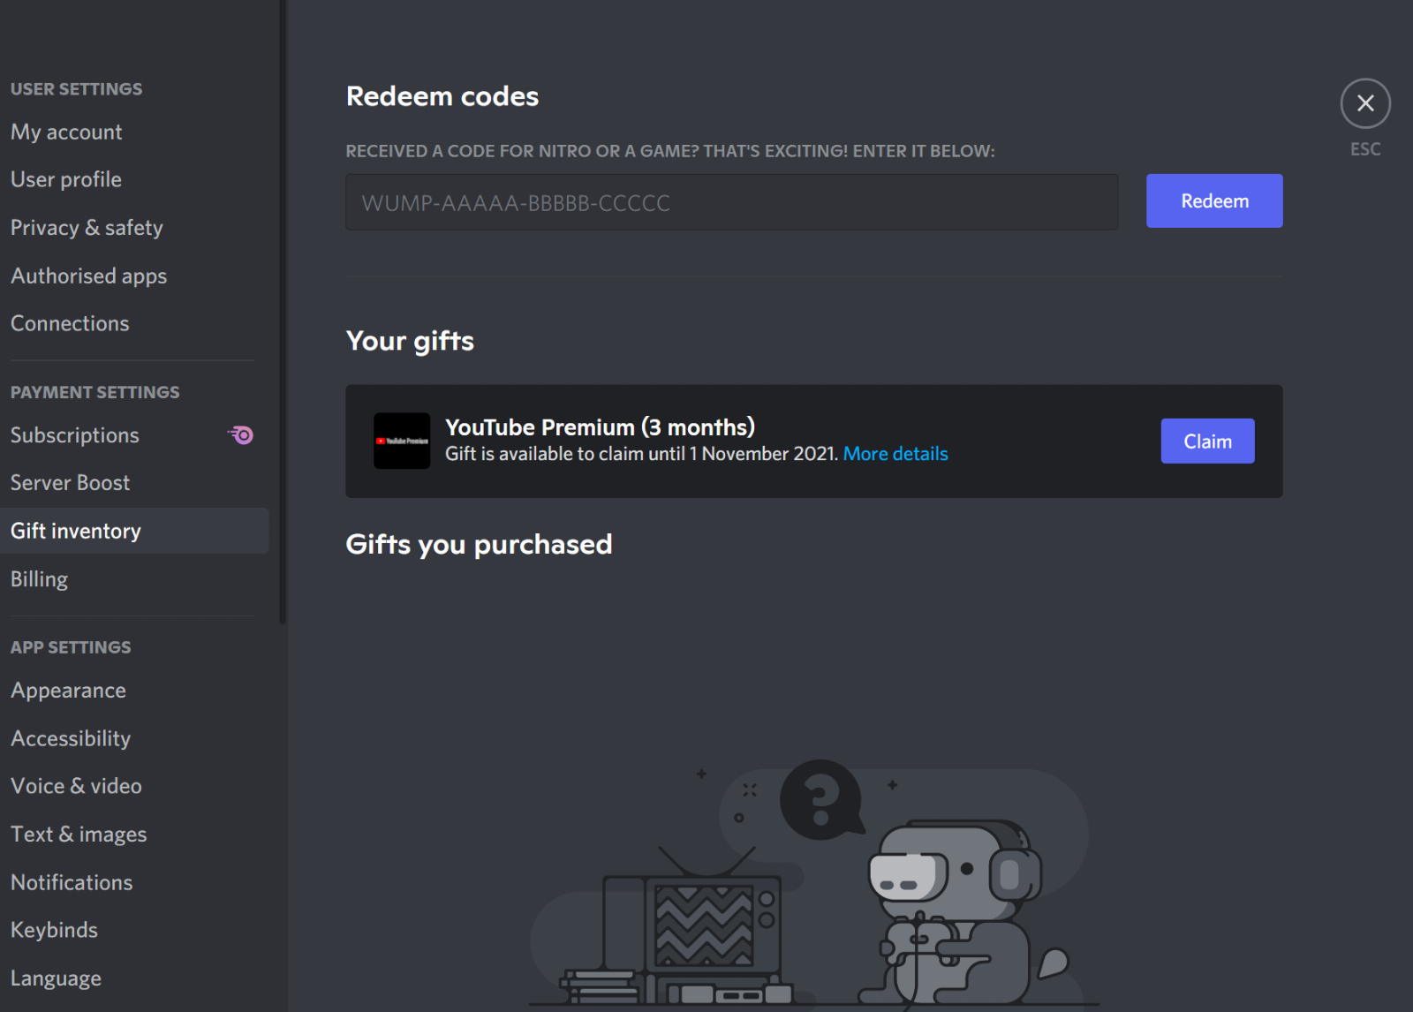Click the sidebar scrollbar

[x=283, y=309]
